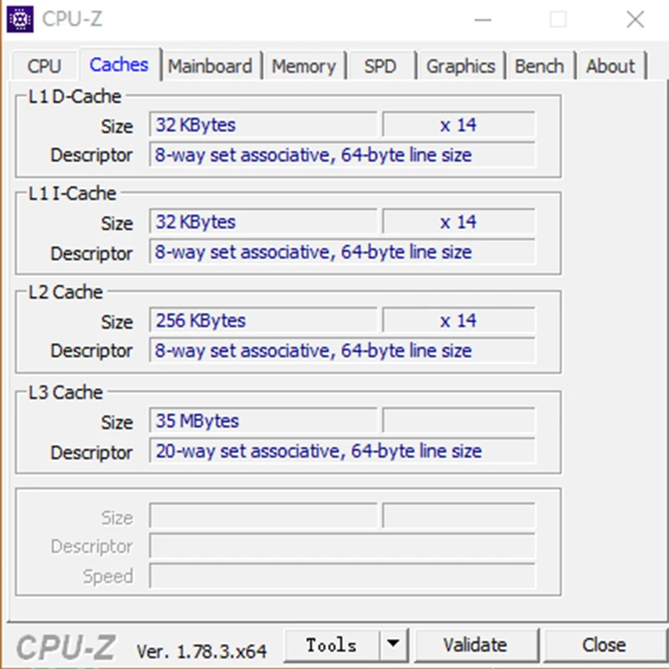669x669 pixels.
Task: Minimize the CPU-Z window
Action: (483, 19)
